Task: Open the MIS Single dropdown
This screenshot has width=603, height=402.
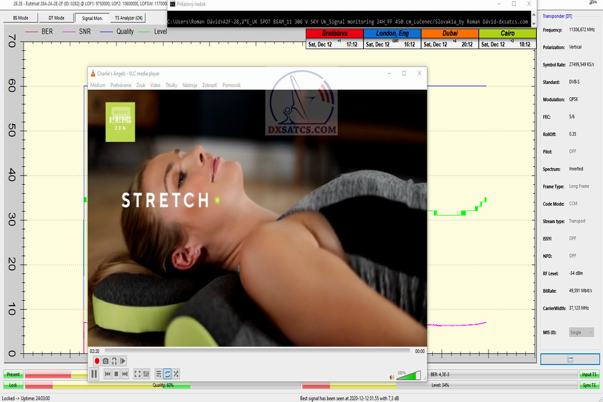Action: coord(580,332)
